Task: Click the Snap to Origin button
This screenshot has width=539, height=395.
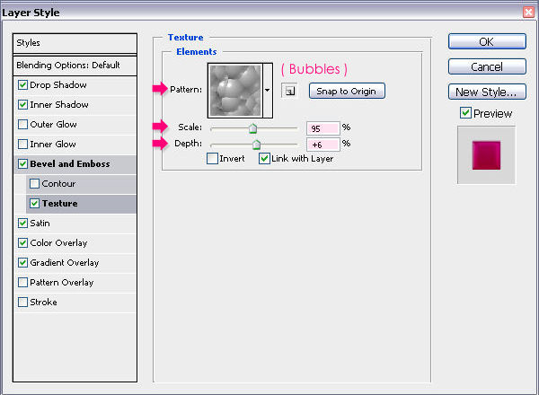Action: [x=347, y=91]
